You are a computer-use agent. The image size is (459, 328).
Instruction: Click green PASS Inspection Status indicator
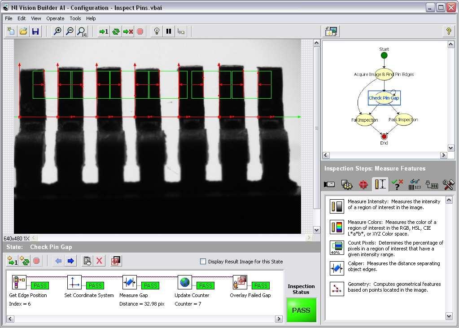click(x=301, y=310)
